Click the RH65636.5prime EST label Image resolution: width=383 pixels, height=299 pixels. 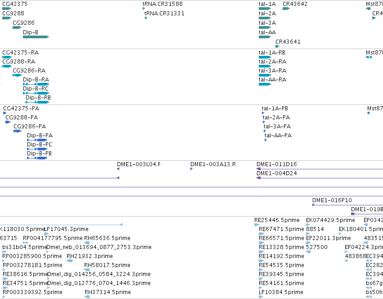107,238
